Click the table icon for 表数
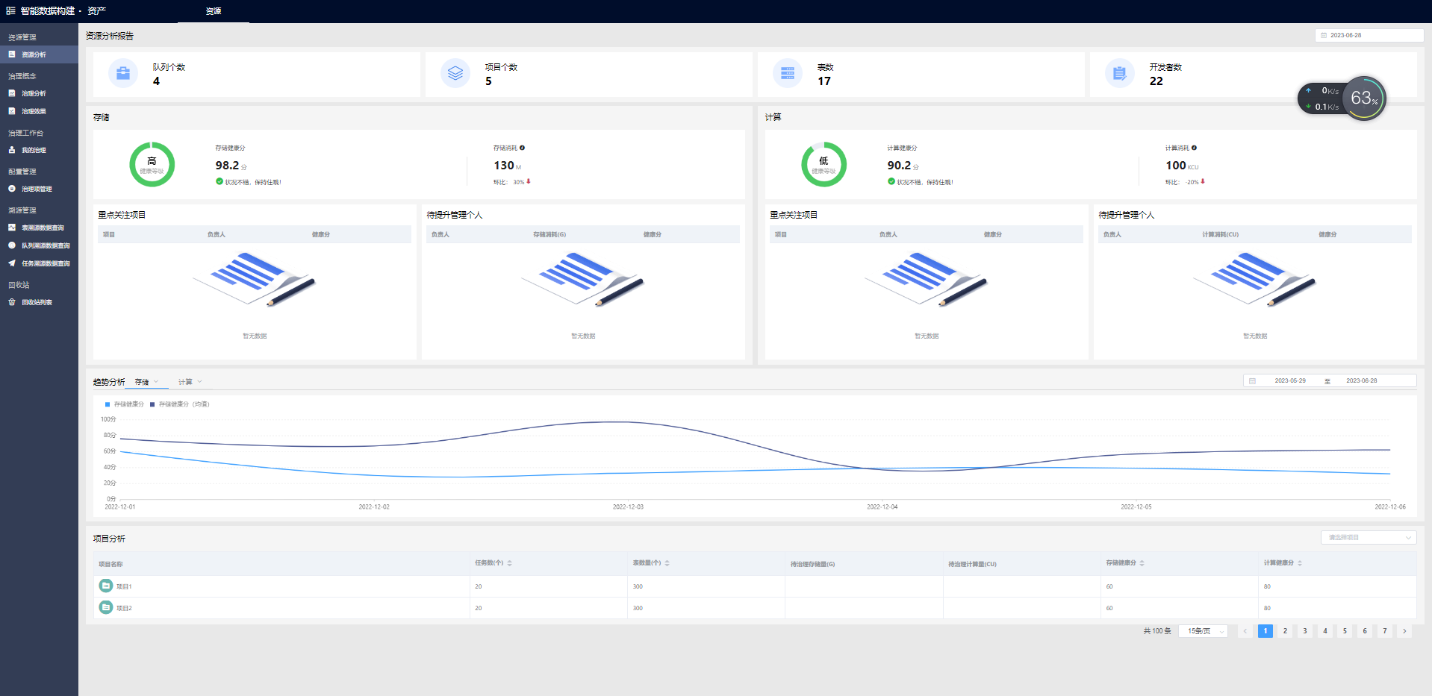The width and height of the screenshot is (1432, 696). point(788,73)
